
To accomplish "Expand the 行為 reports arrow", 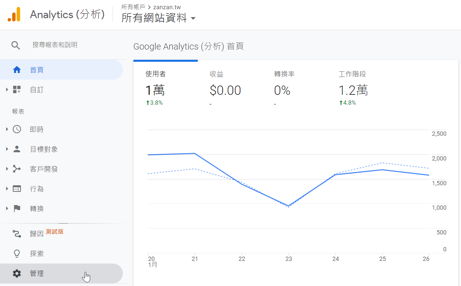I will click(x=7, y=189).
